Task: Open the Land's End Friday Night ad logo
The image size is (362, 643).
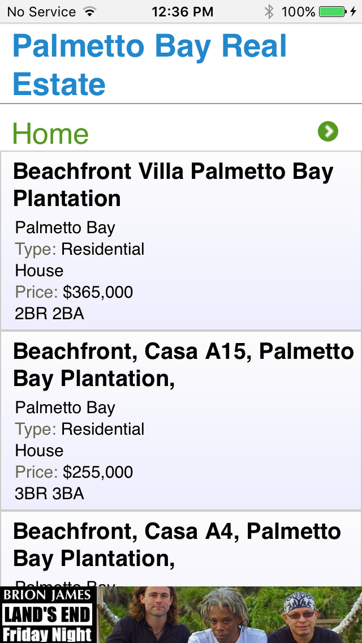Action: [x=48, y=615]
